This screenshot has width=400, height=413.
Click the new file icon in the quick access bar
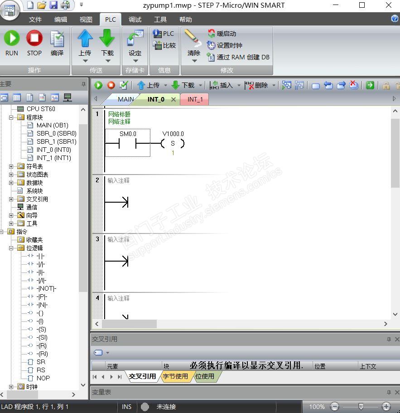tap(30, 5)
